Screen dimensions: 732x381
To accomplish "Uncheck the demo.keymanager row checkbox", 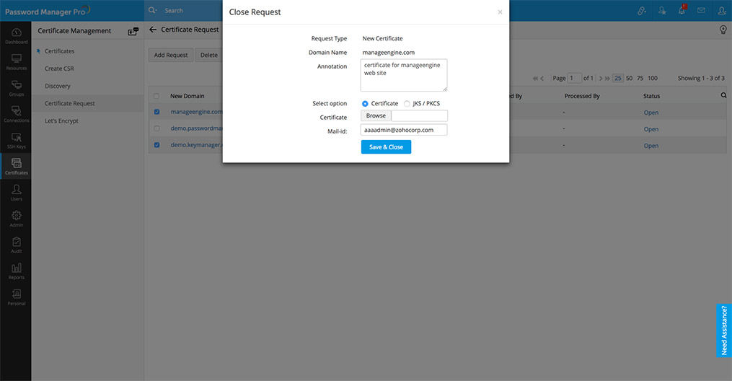I will point(156,145).
